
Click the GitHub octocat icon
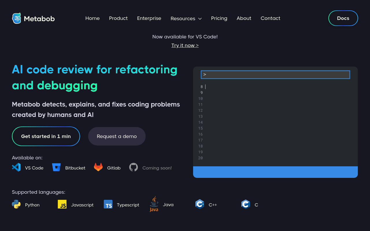pos(134,167)
